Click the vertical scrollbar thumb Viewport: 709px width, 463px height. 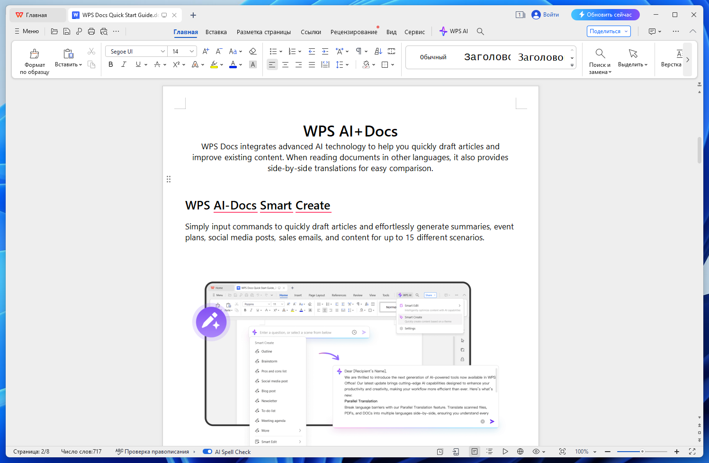coord(700,150)
